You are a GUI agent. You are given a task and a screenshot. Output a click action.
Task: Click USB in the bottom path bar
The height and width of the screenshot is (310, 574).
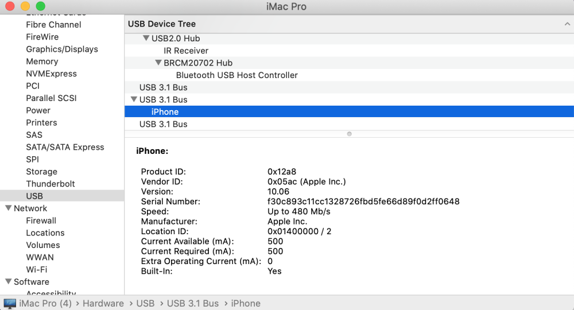[x=145, y=304]
